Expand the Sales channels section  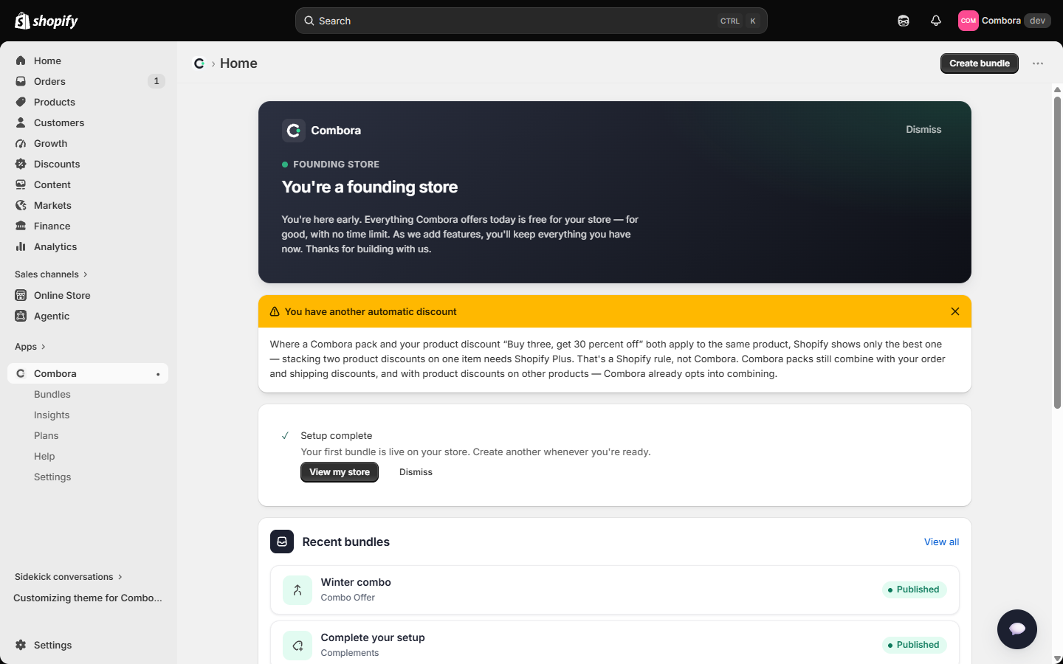click(51, 274)
